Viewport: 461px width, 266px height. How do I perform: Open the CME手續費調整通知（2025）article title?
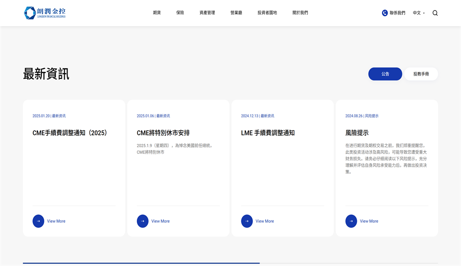[x=70, y=133]
